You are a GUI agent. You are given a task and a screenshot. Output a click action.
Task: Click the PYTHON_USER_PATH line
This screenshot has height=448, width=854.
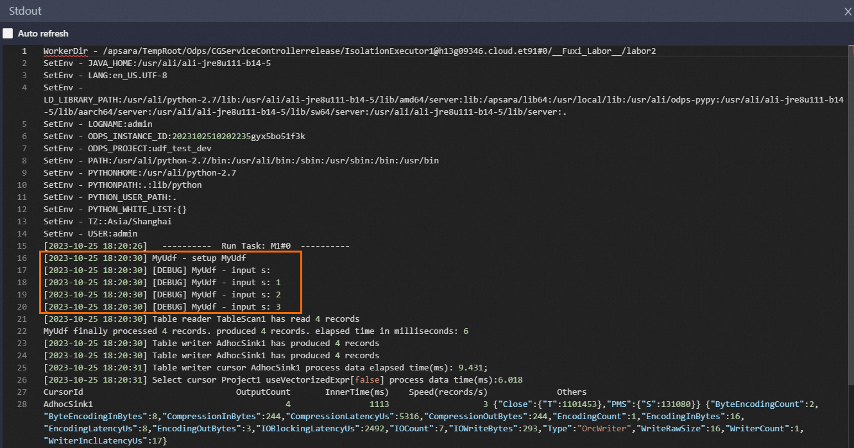(x=110, y=197)
